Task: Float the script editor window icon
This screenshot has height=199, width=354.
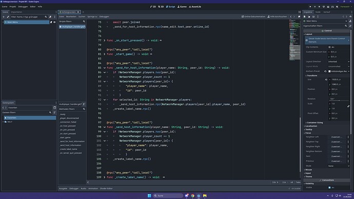Action: [x=299, y=16]
